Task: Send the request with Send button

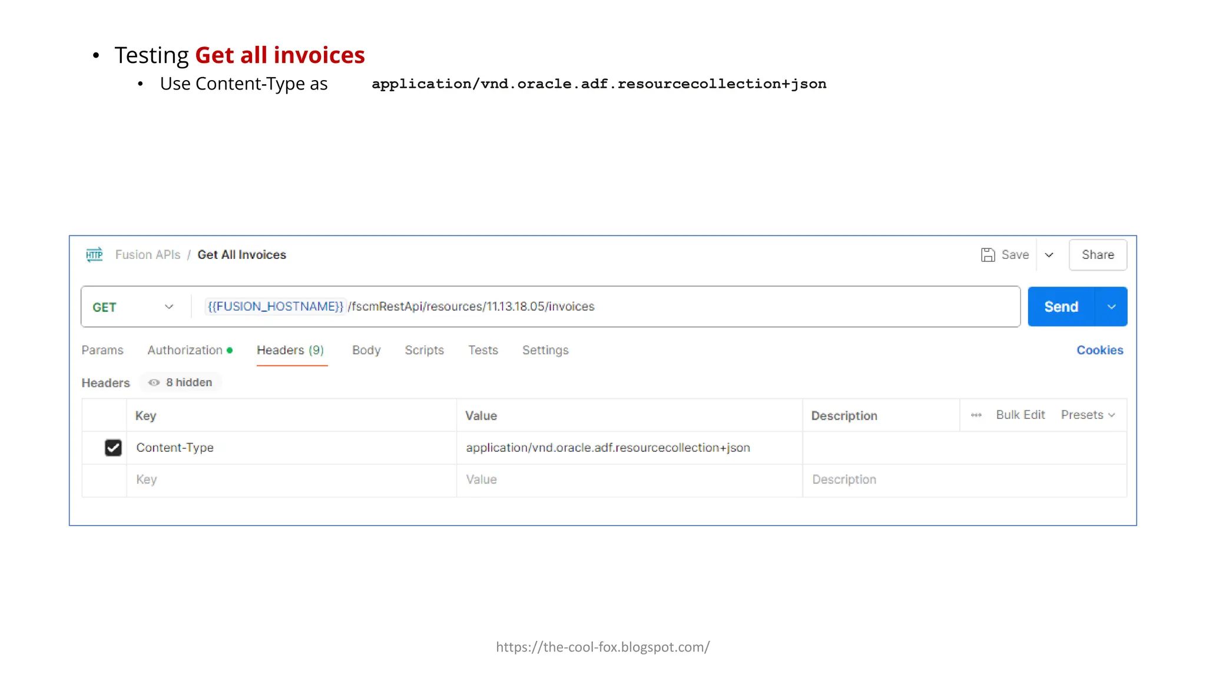Action: pos(1061,307)
